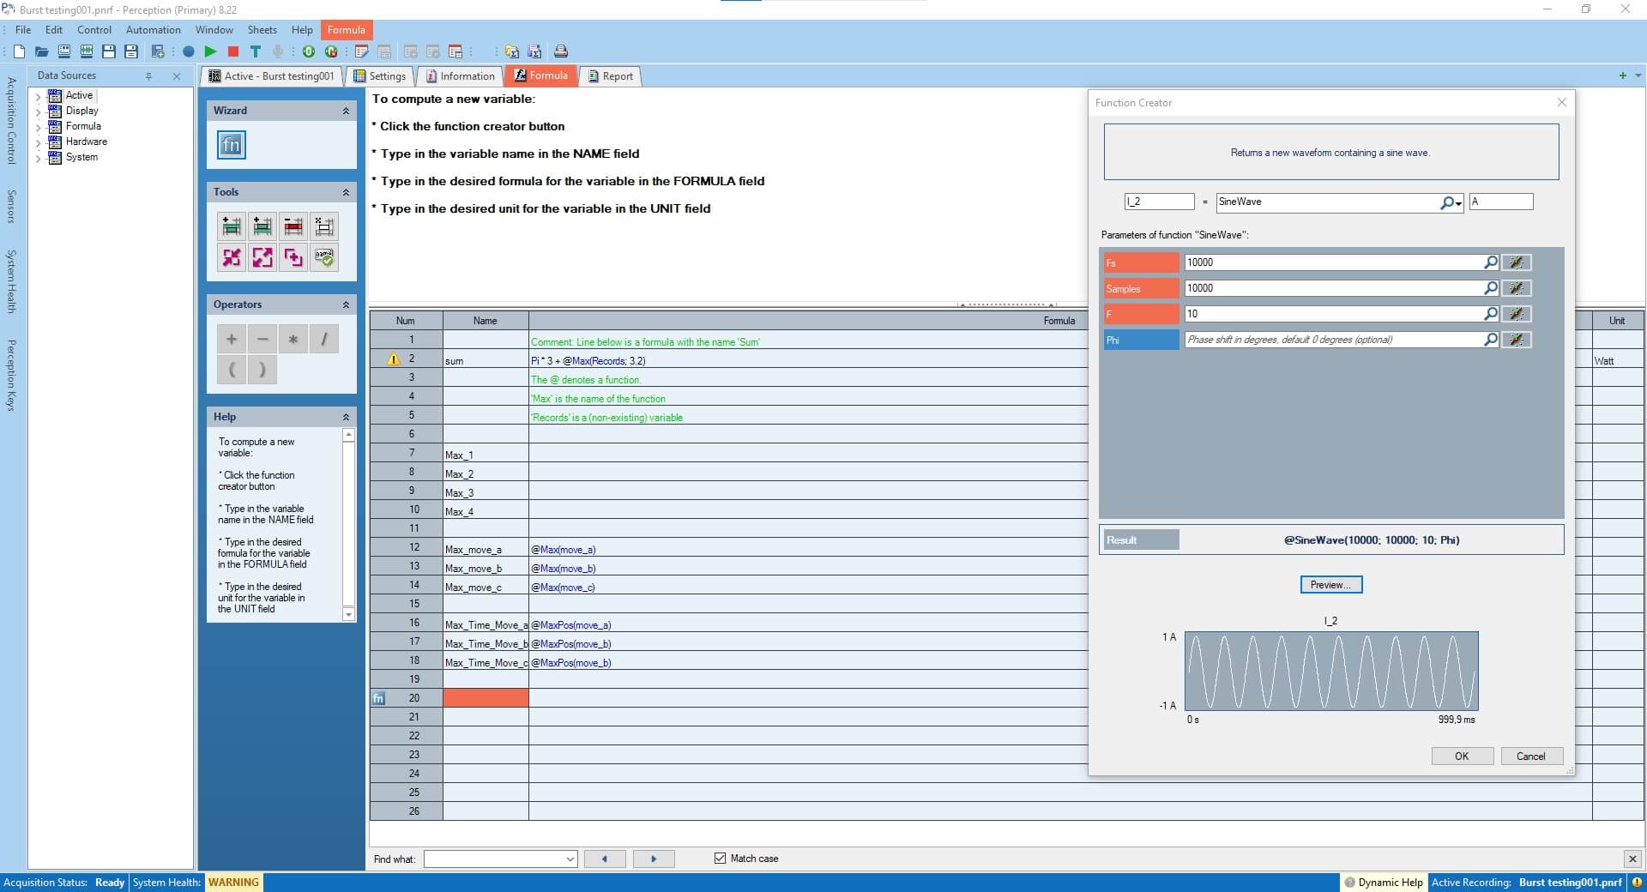Click the magnifier next to Fs field

point(1491,262)
